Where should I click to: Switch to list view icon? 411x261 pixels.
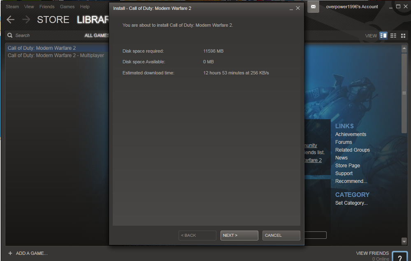click(393, 36)
